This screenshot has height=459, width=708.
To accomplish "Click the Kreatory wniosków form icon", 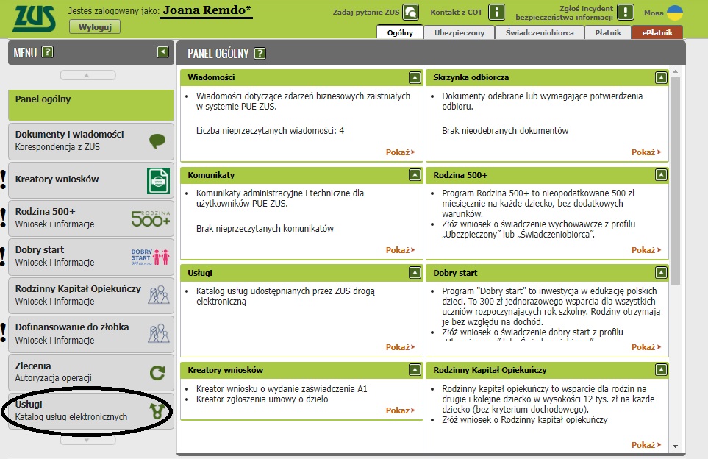I will [157, 179].
